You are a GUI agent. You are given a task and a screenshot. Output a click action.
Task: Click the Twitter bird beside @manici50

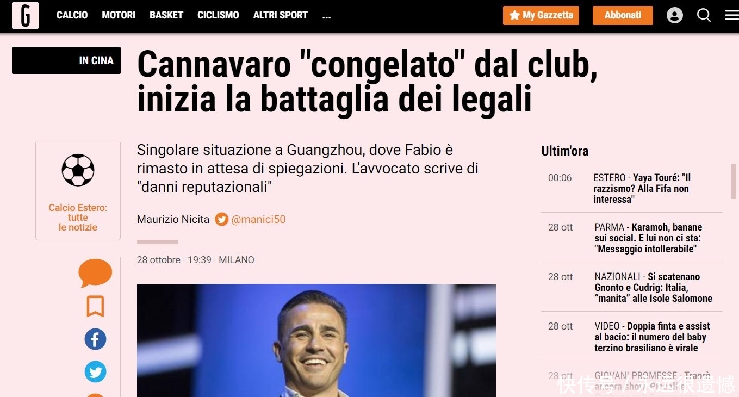pos(221,220)
